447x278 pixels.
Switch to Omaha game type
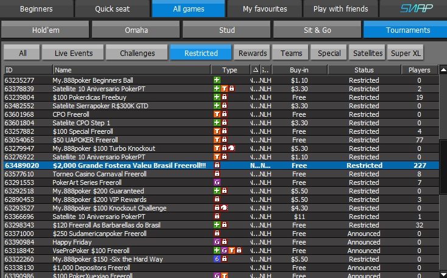pos(136,30)
